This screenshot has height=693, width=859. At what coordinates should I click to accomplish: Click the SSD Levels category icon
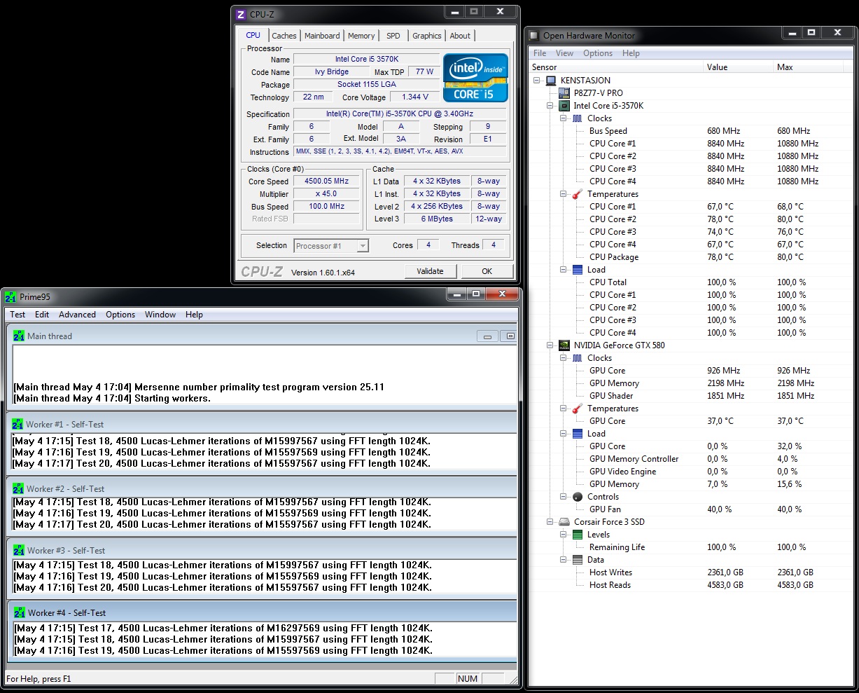pos(578,535)
